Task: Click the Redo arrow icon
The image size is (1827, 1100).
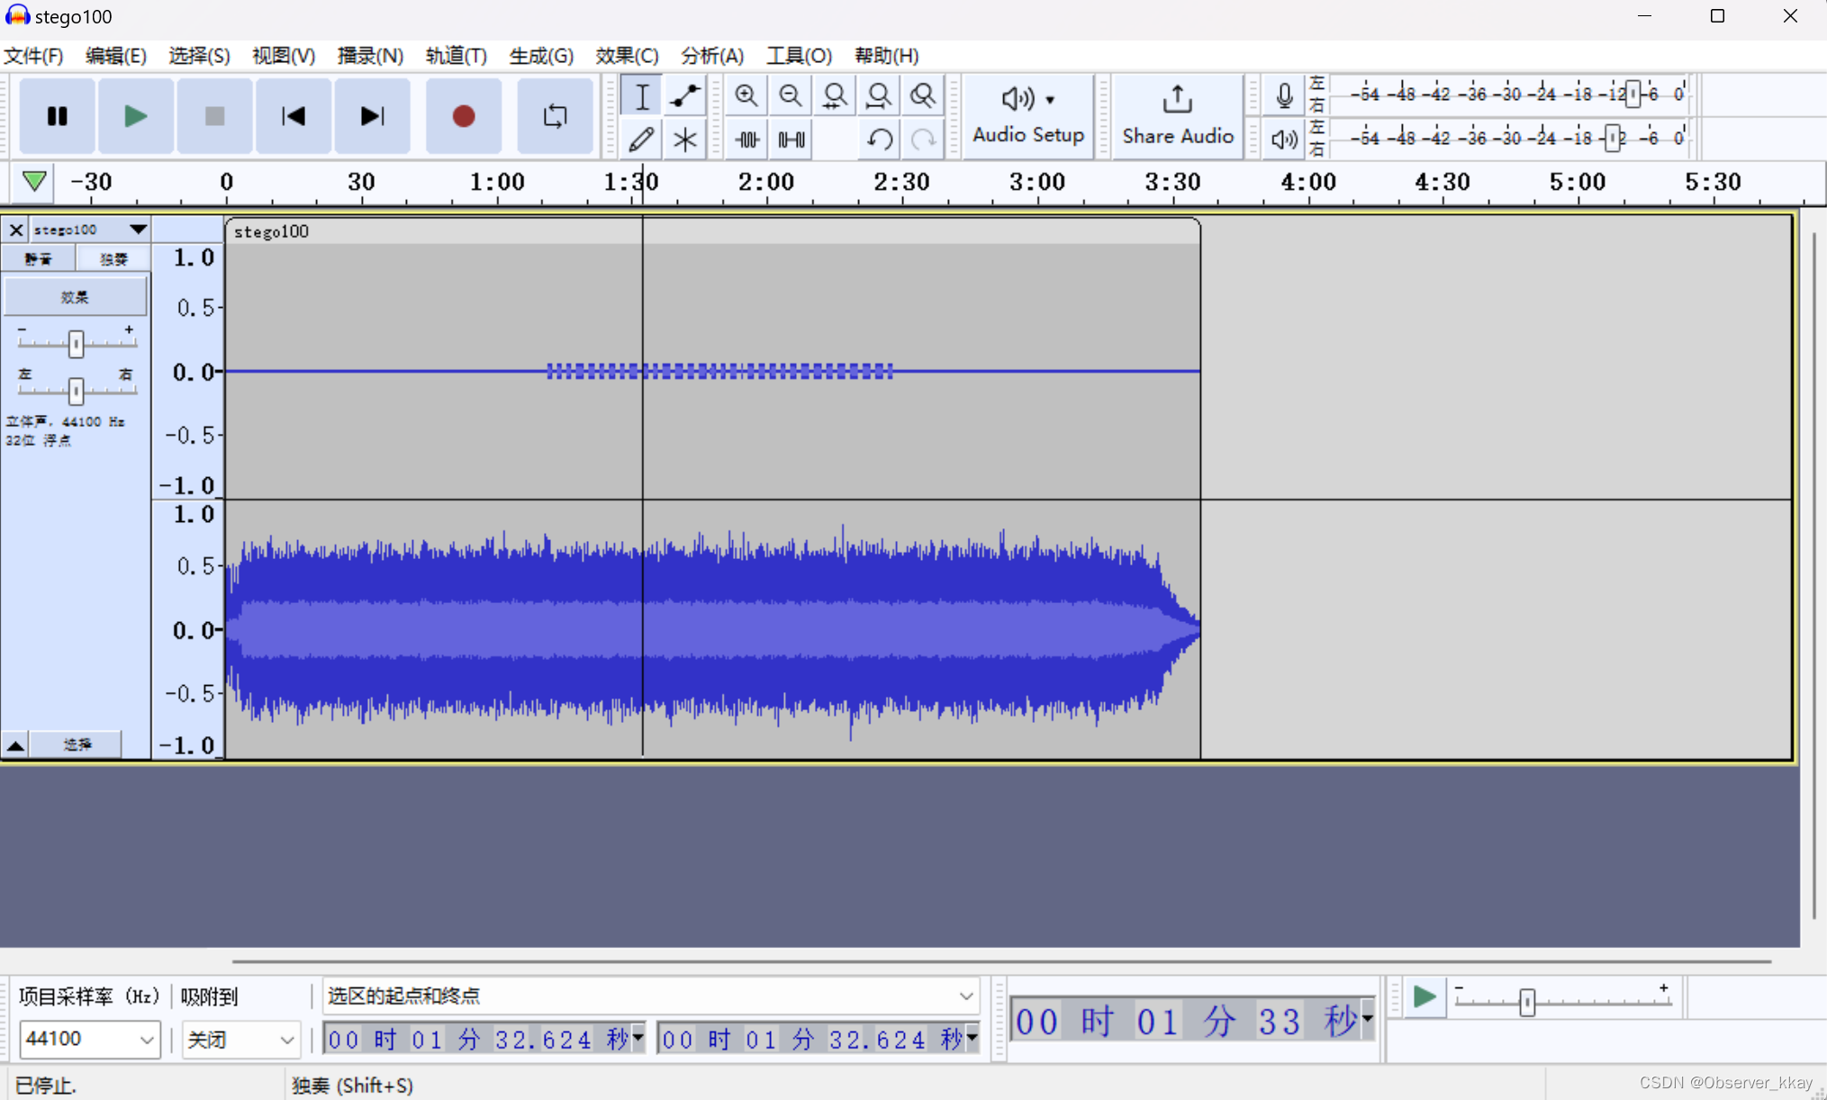Action: click(x=922, y=140)
